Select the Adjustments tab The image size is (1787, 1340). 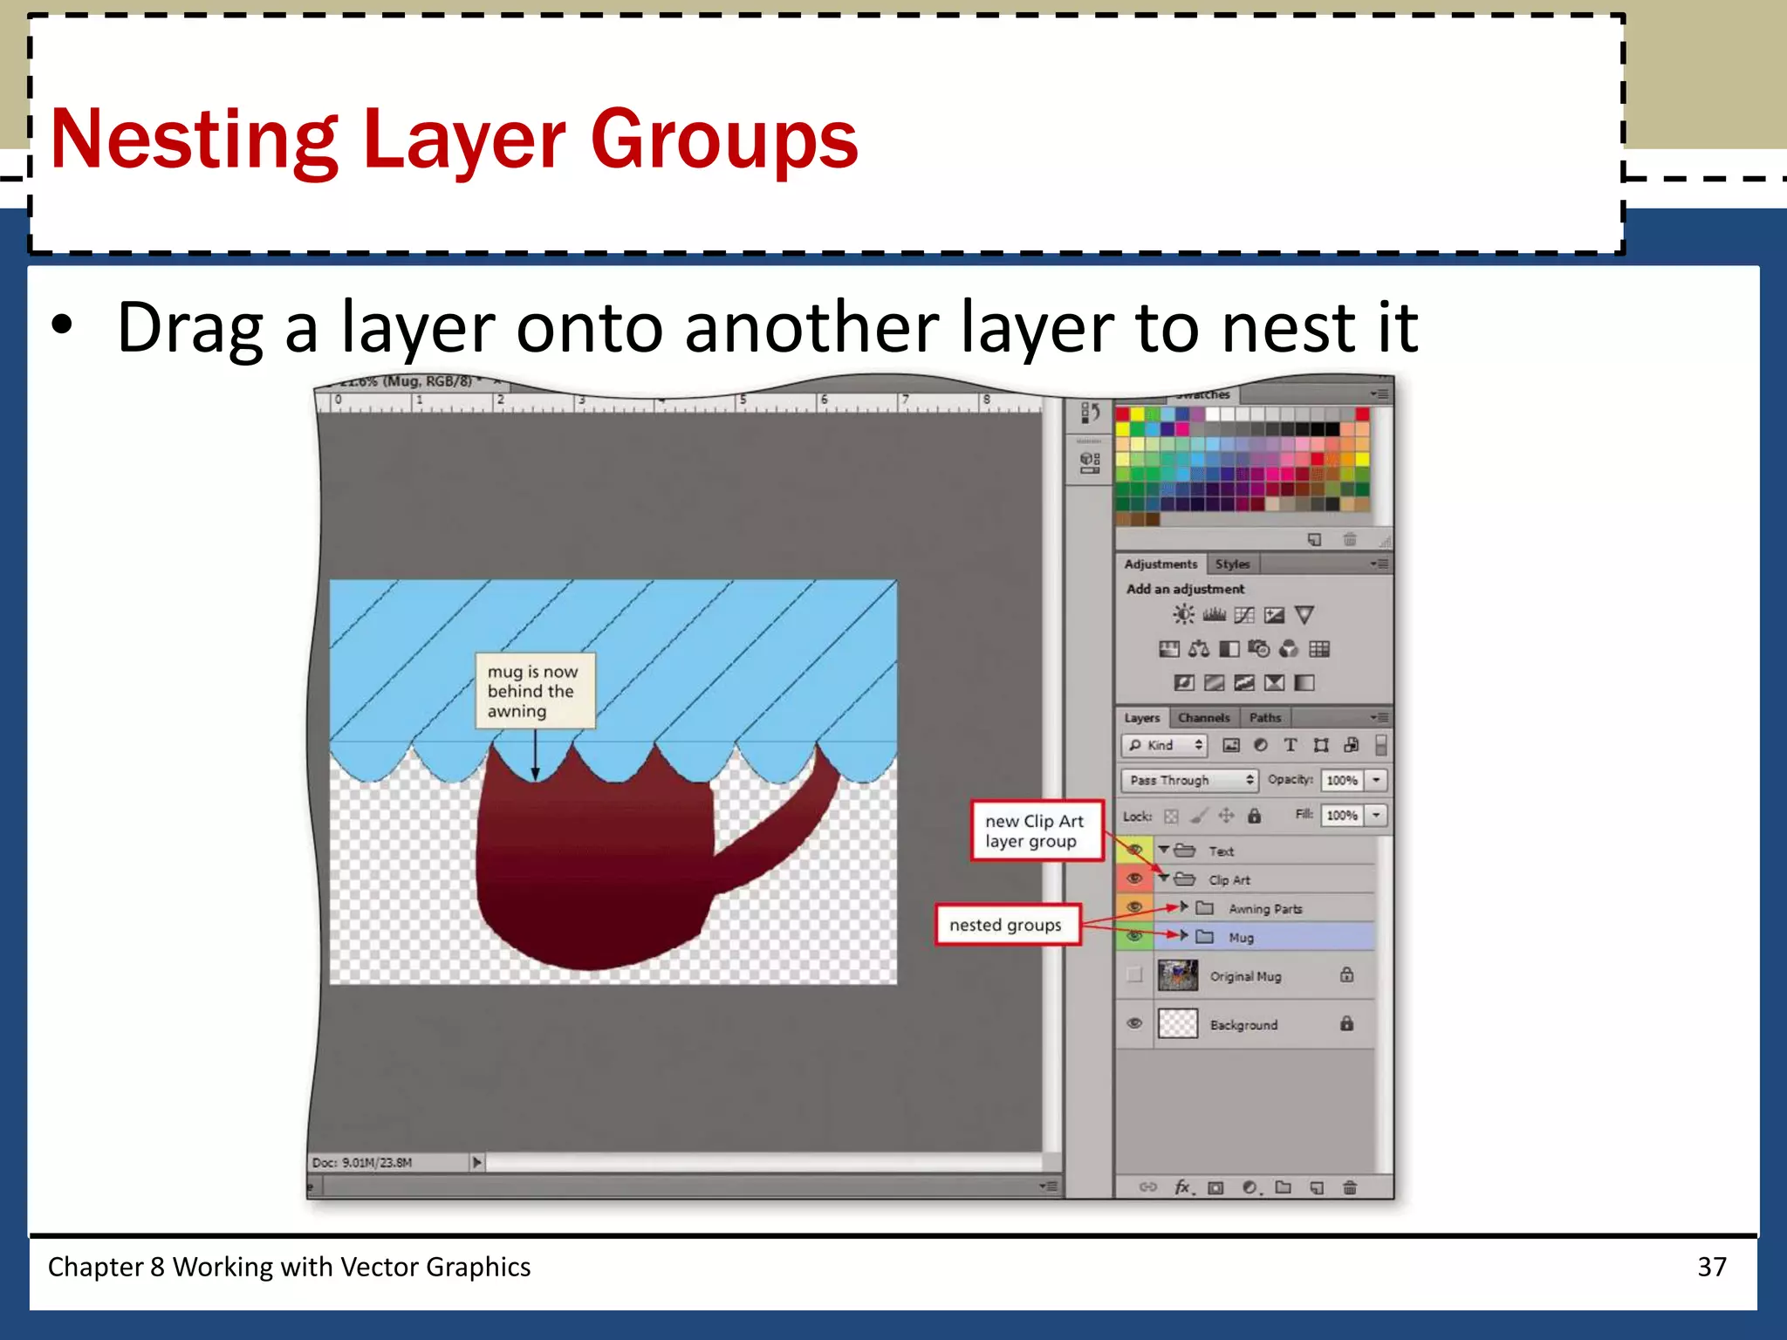point(1161,564)
